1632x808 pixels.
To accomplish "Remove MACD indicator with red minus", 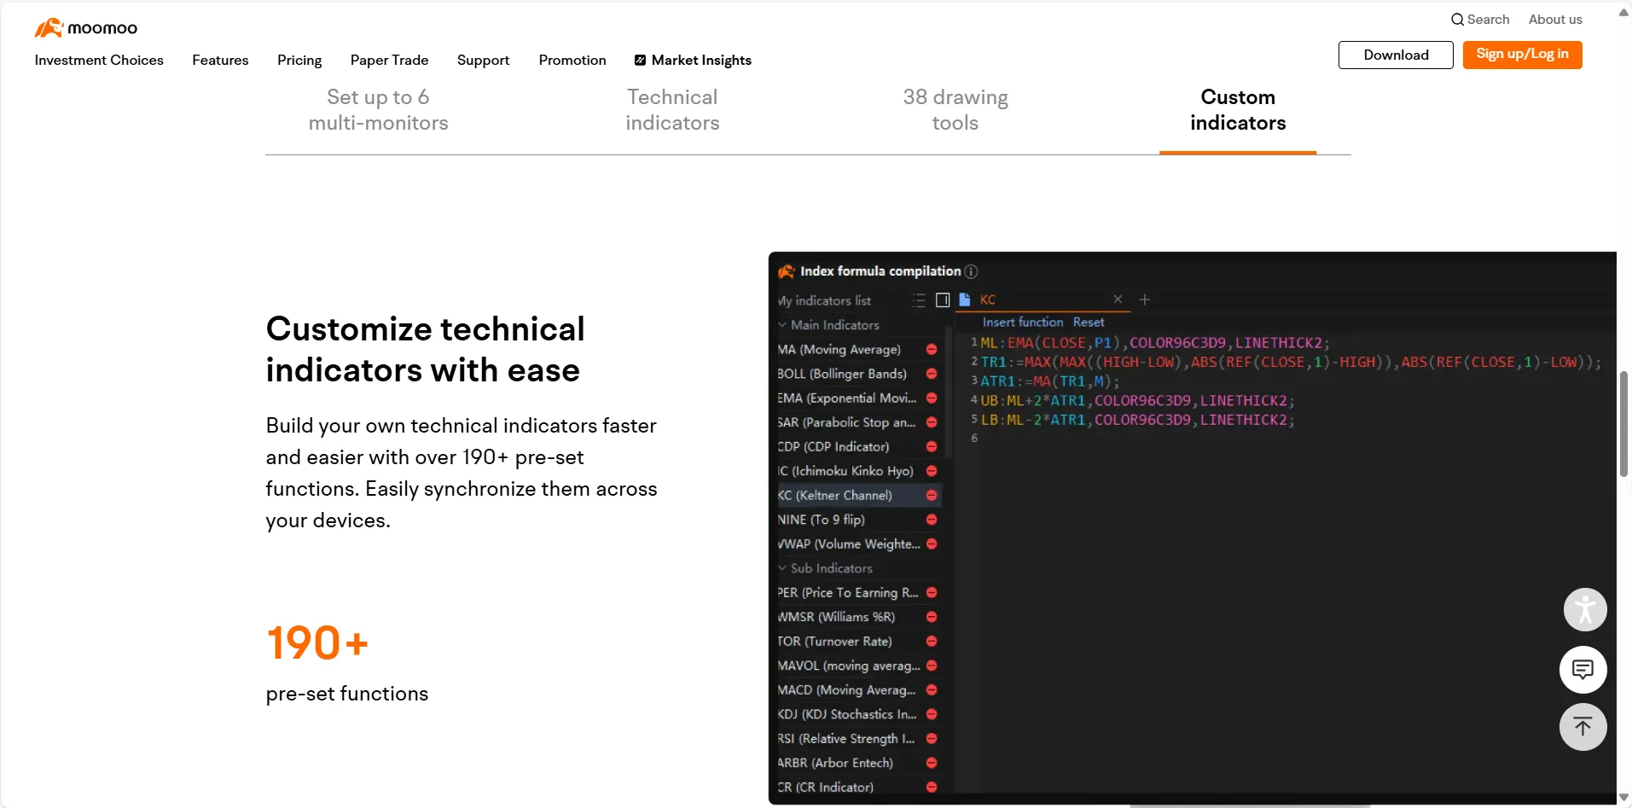I will (932, 690).
